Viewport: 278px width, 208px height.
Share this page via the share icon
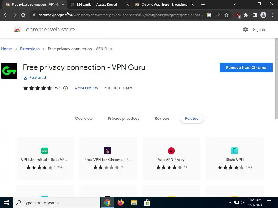point(218,15)
